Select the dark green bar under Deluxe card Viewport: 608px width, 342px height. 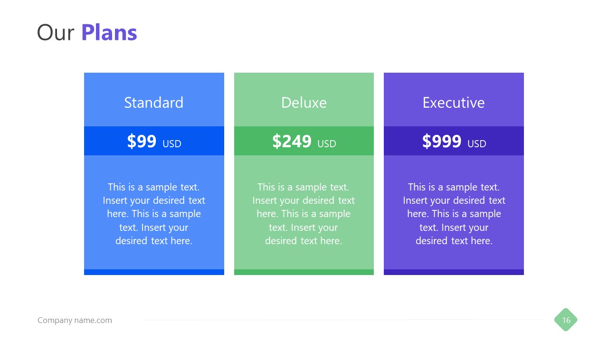click(304, 272)
